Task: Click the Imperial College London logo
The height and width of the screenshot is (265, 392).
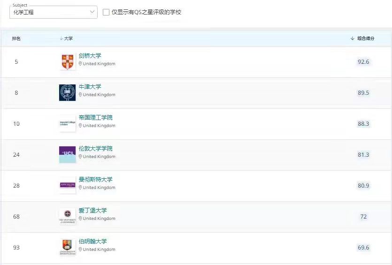Action: point(68,124)
